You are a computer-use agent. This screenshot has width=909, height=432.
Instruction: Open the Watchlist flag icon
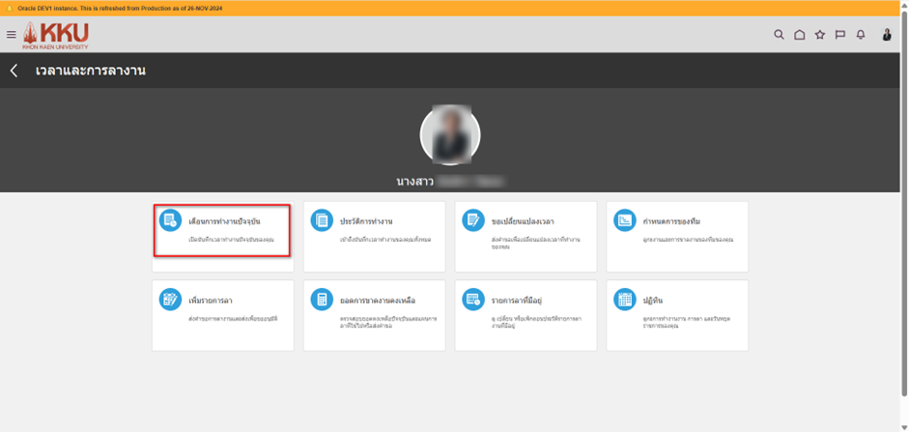839,35
